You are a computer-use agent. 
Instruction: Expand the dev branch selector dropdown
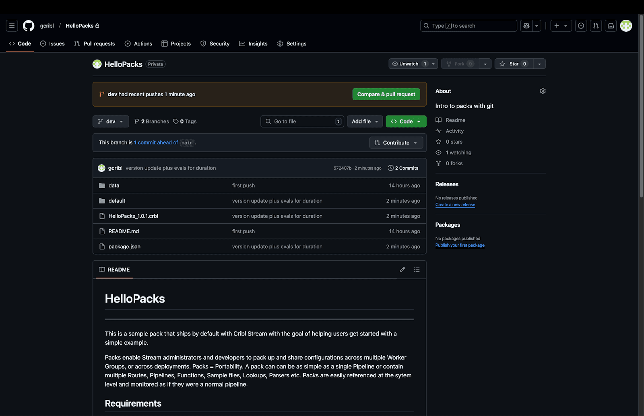point(111,122)
